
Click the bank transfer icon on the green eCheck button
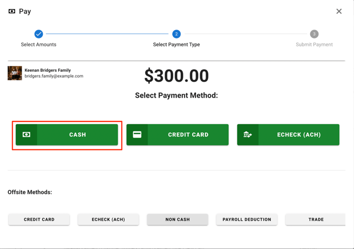pos(247,135)
